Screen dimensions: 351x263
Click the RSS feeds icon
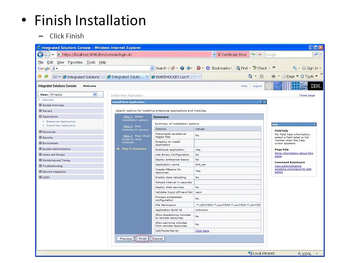coord(261,76)
